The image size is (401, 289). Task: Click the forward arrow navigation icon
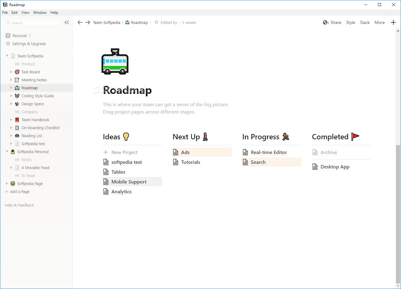(88, 22)
